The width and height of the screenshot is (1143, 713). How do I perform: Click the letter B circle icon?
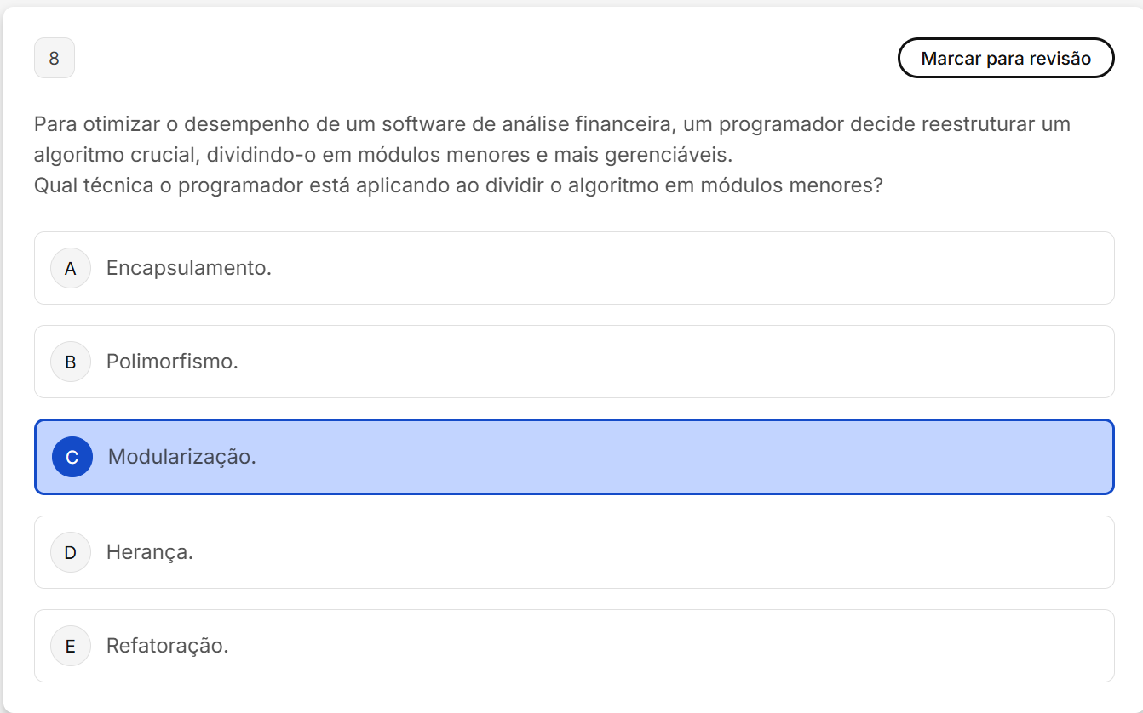(71, 362)
